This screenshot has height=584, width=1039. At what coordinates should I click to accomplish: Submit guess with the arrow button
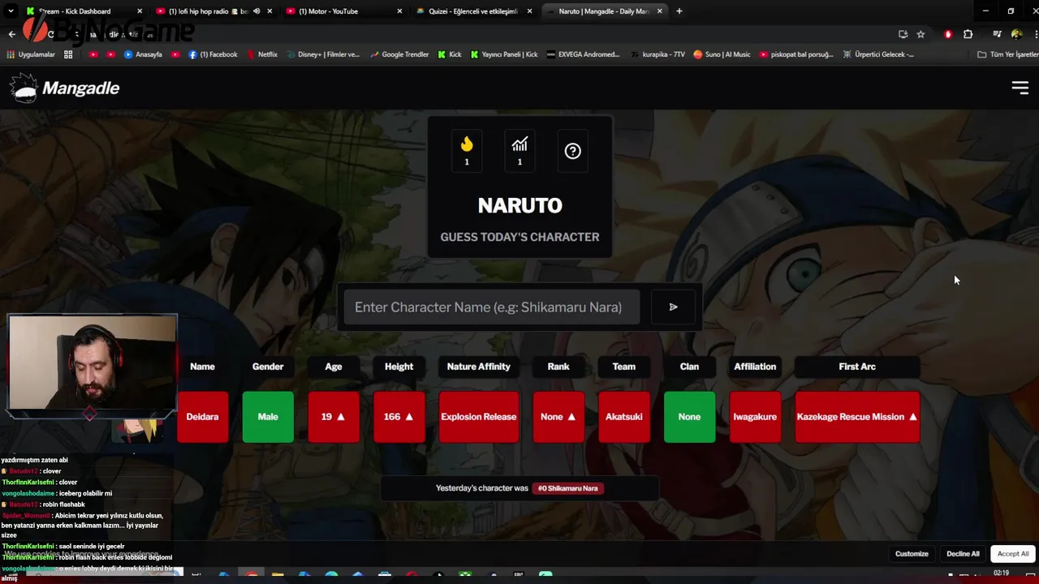[x=673, y=307]
